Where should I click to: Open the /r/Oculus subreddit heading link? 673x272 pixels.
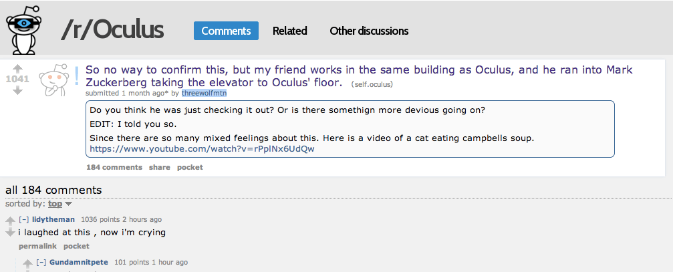[112, 30]
